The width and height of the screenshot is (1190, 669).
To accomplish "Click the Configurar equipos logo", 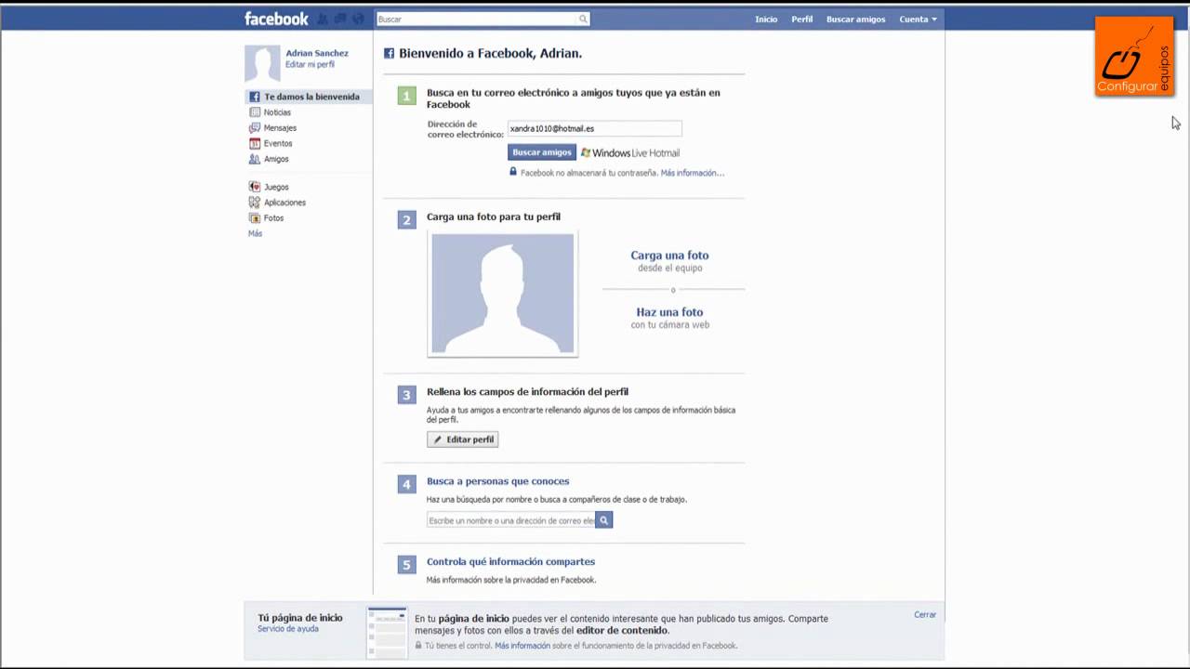I will click(x=1134, y=56).
